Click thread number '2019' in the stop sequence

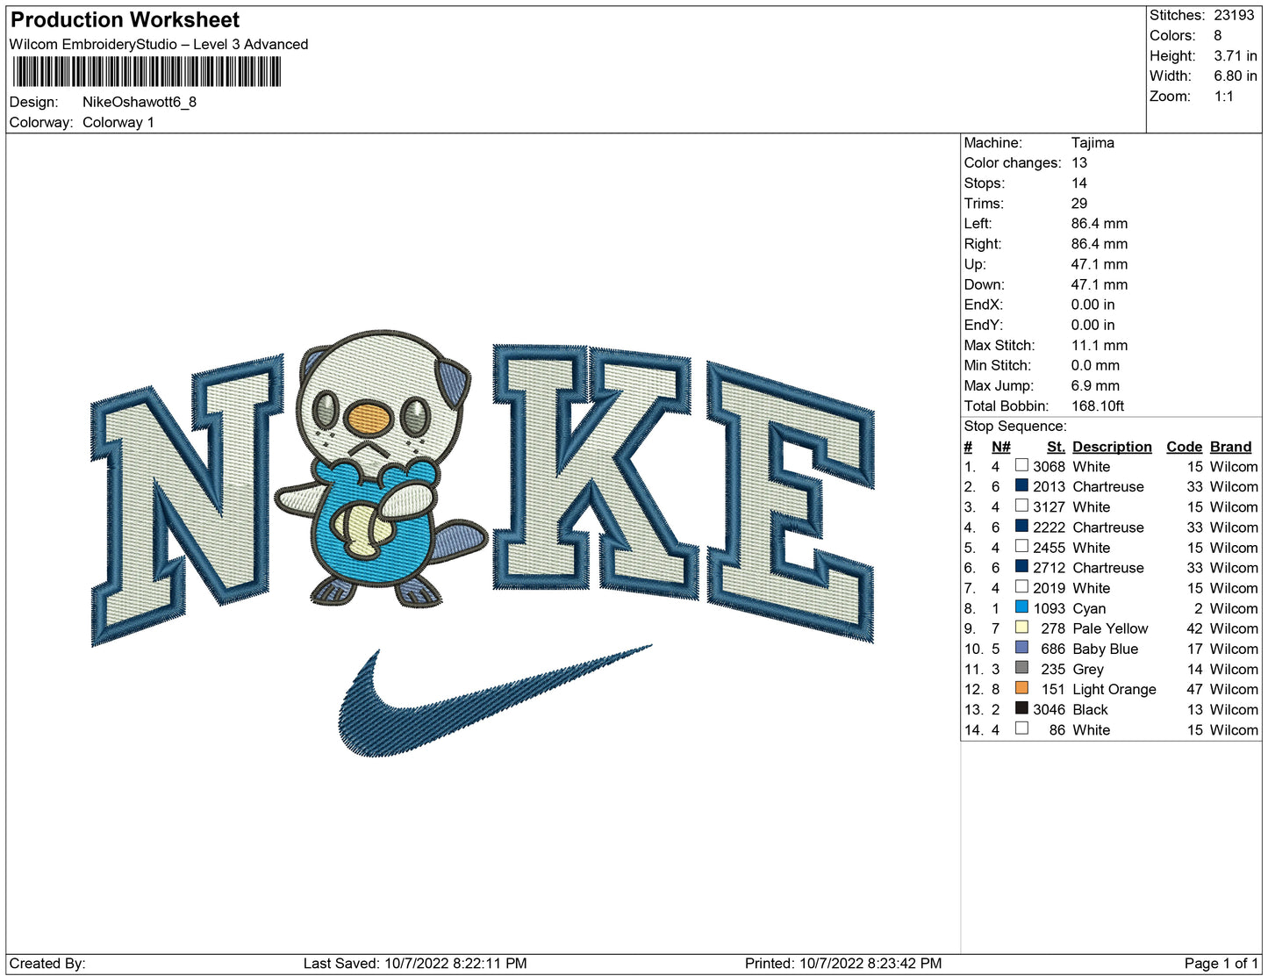(x=1049, y=588)
